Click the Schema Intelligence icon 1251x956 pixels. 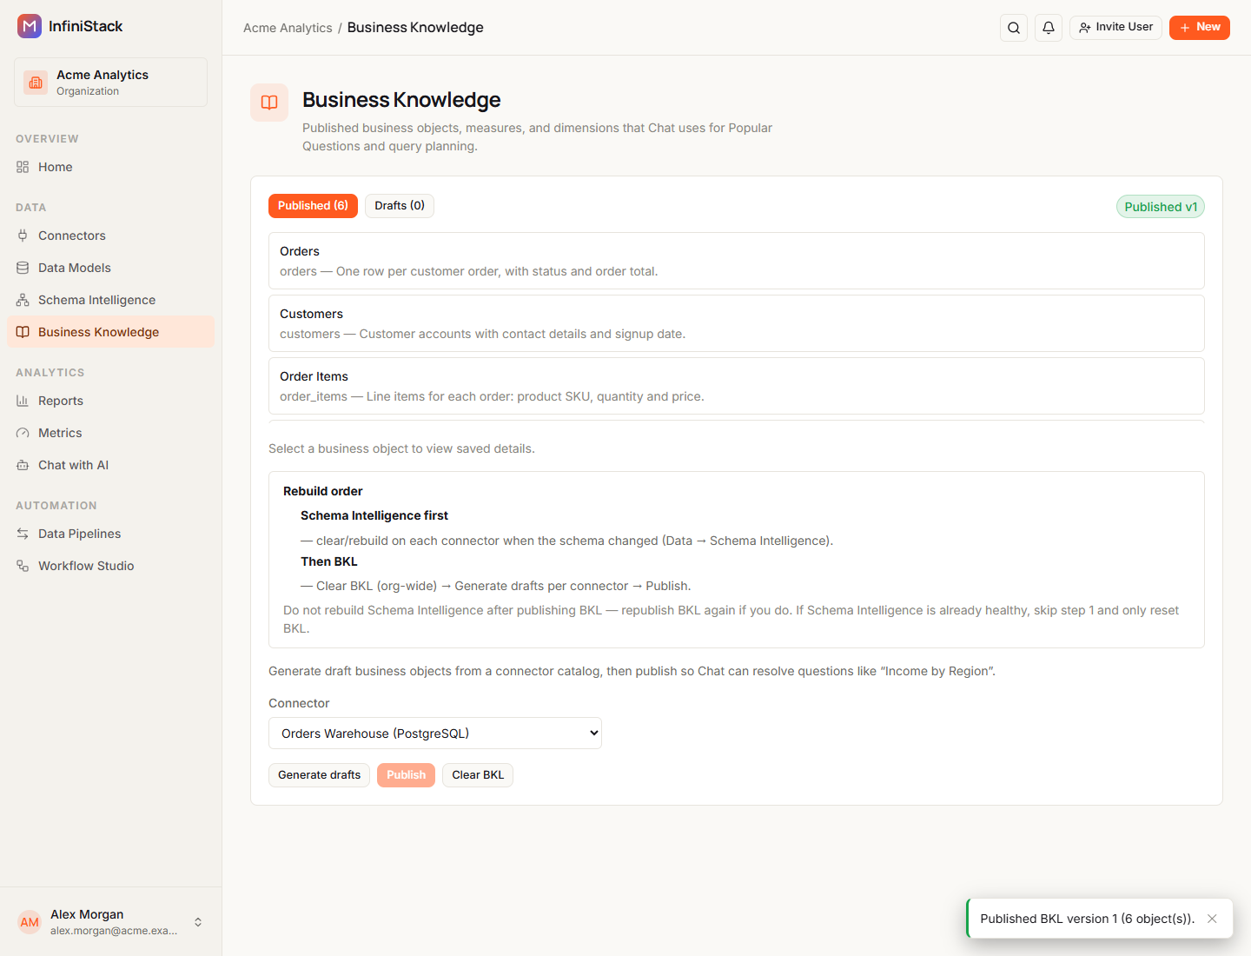(23, 300)
